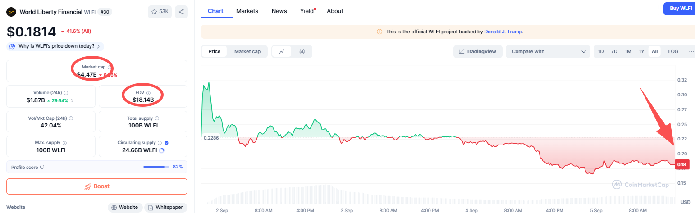Add WLFI to watchlist star button
Viewport: 695px width, 213px height.
160,12
